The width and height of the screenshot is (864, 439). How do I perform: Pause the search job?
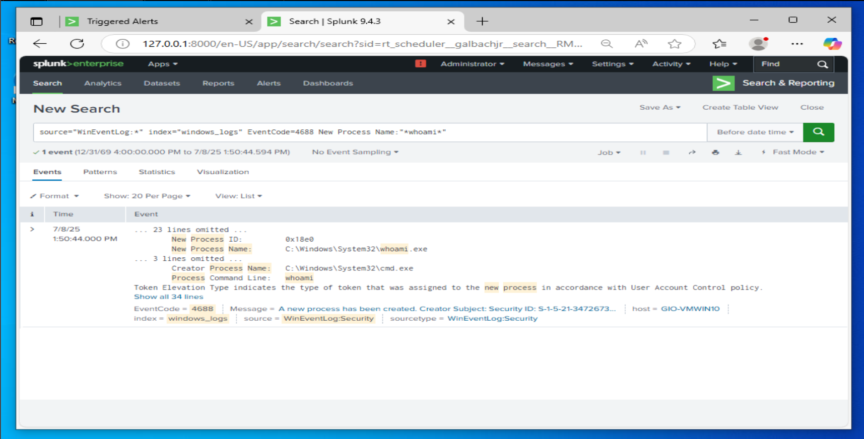click(643, 153)
